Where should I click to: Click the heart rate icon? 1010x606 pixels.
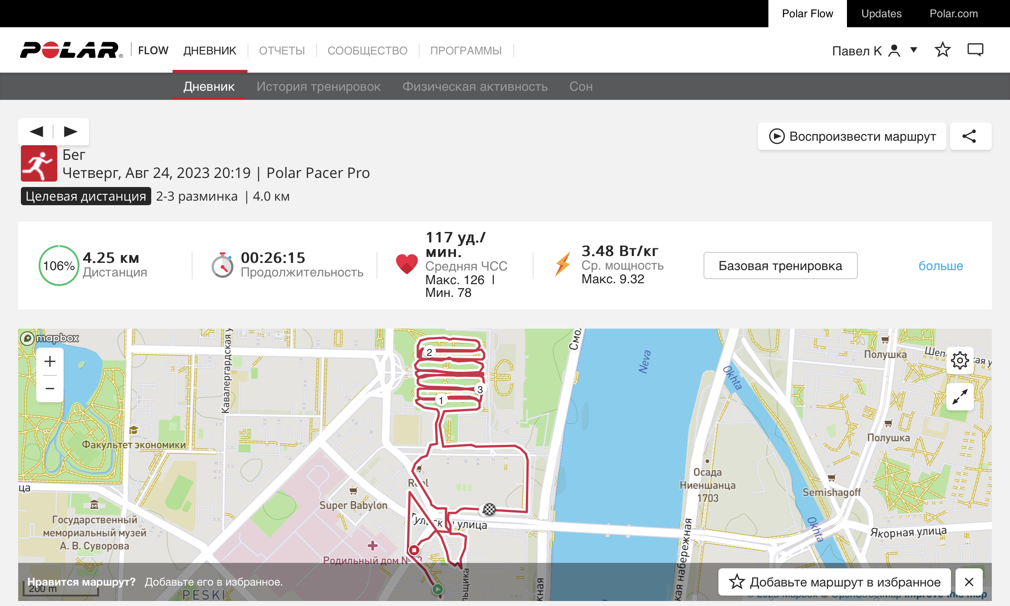pyautogui.click(x=407, y=264)
